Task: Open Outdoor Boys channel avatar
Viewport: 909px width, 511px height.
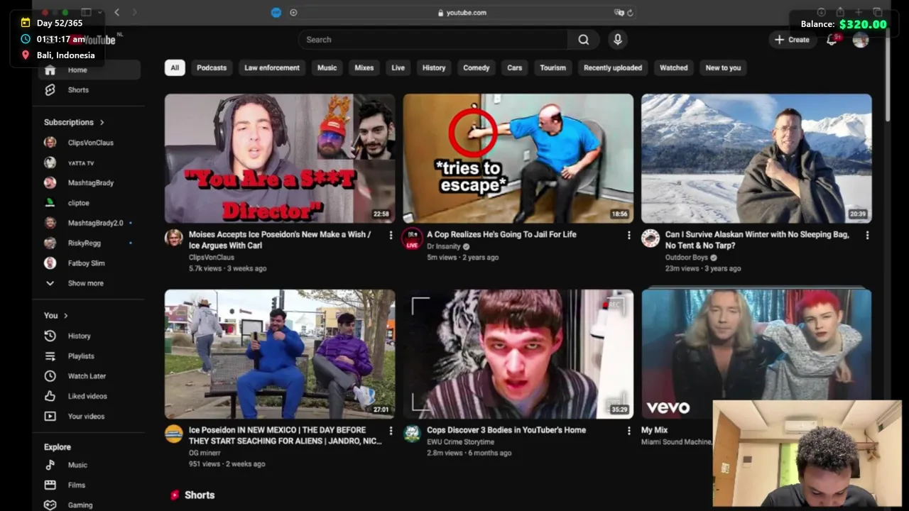Action: [x=651, y=238]
